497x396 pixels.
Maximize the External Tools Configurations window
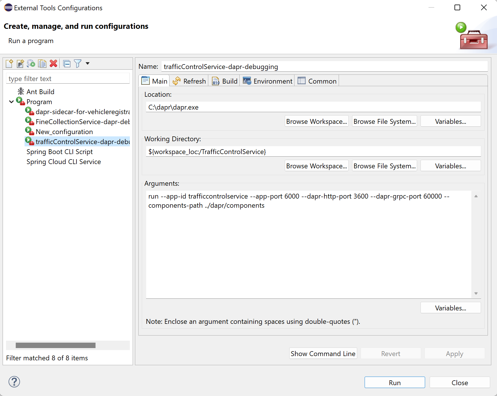tap(457, 7)
